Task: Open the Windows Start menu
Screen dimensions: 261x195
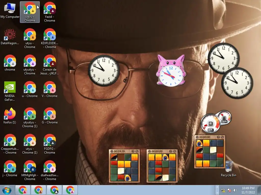Action: coord(7,190)
